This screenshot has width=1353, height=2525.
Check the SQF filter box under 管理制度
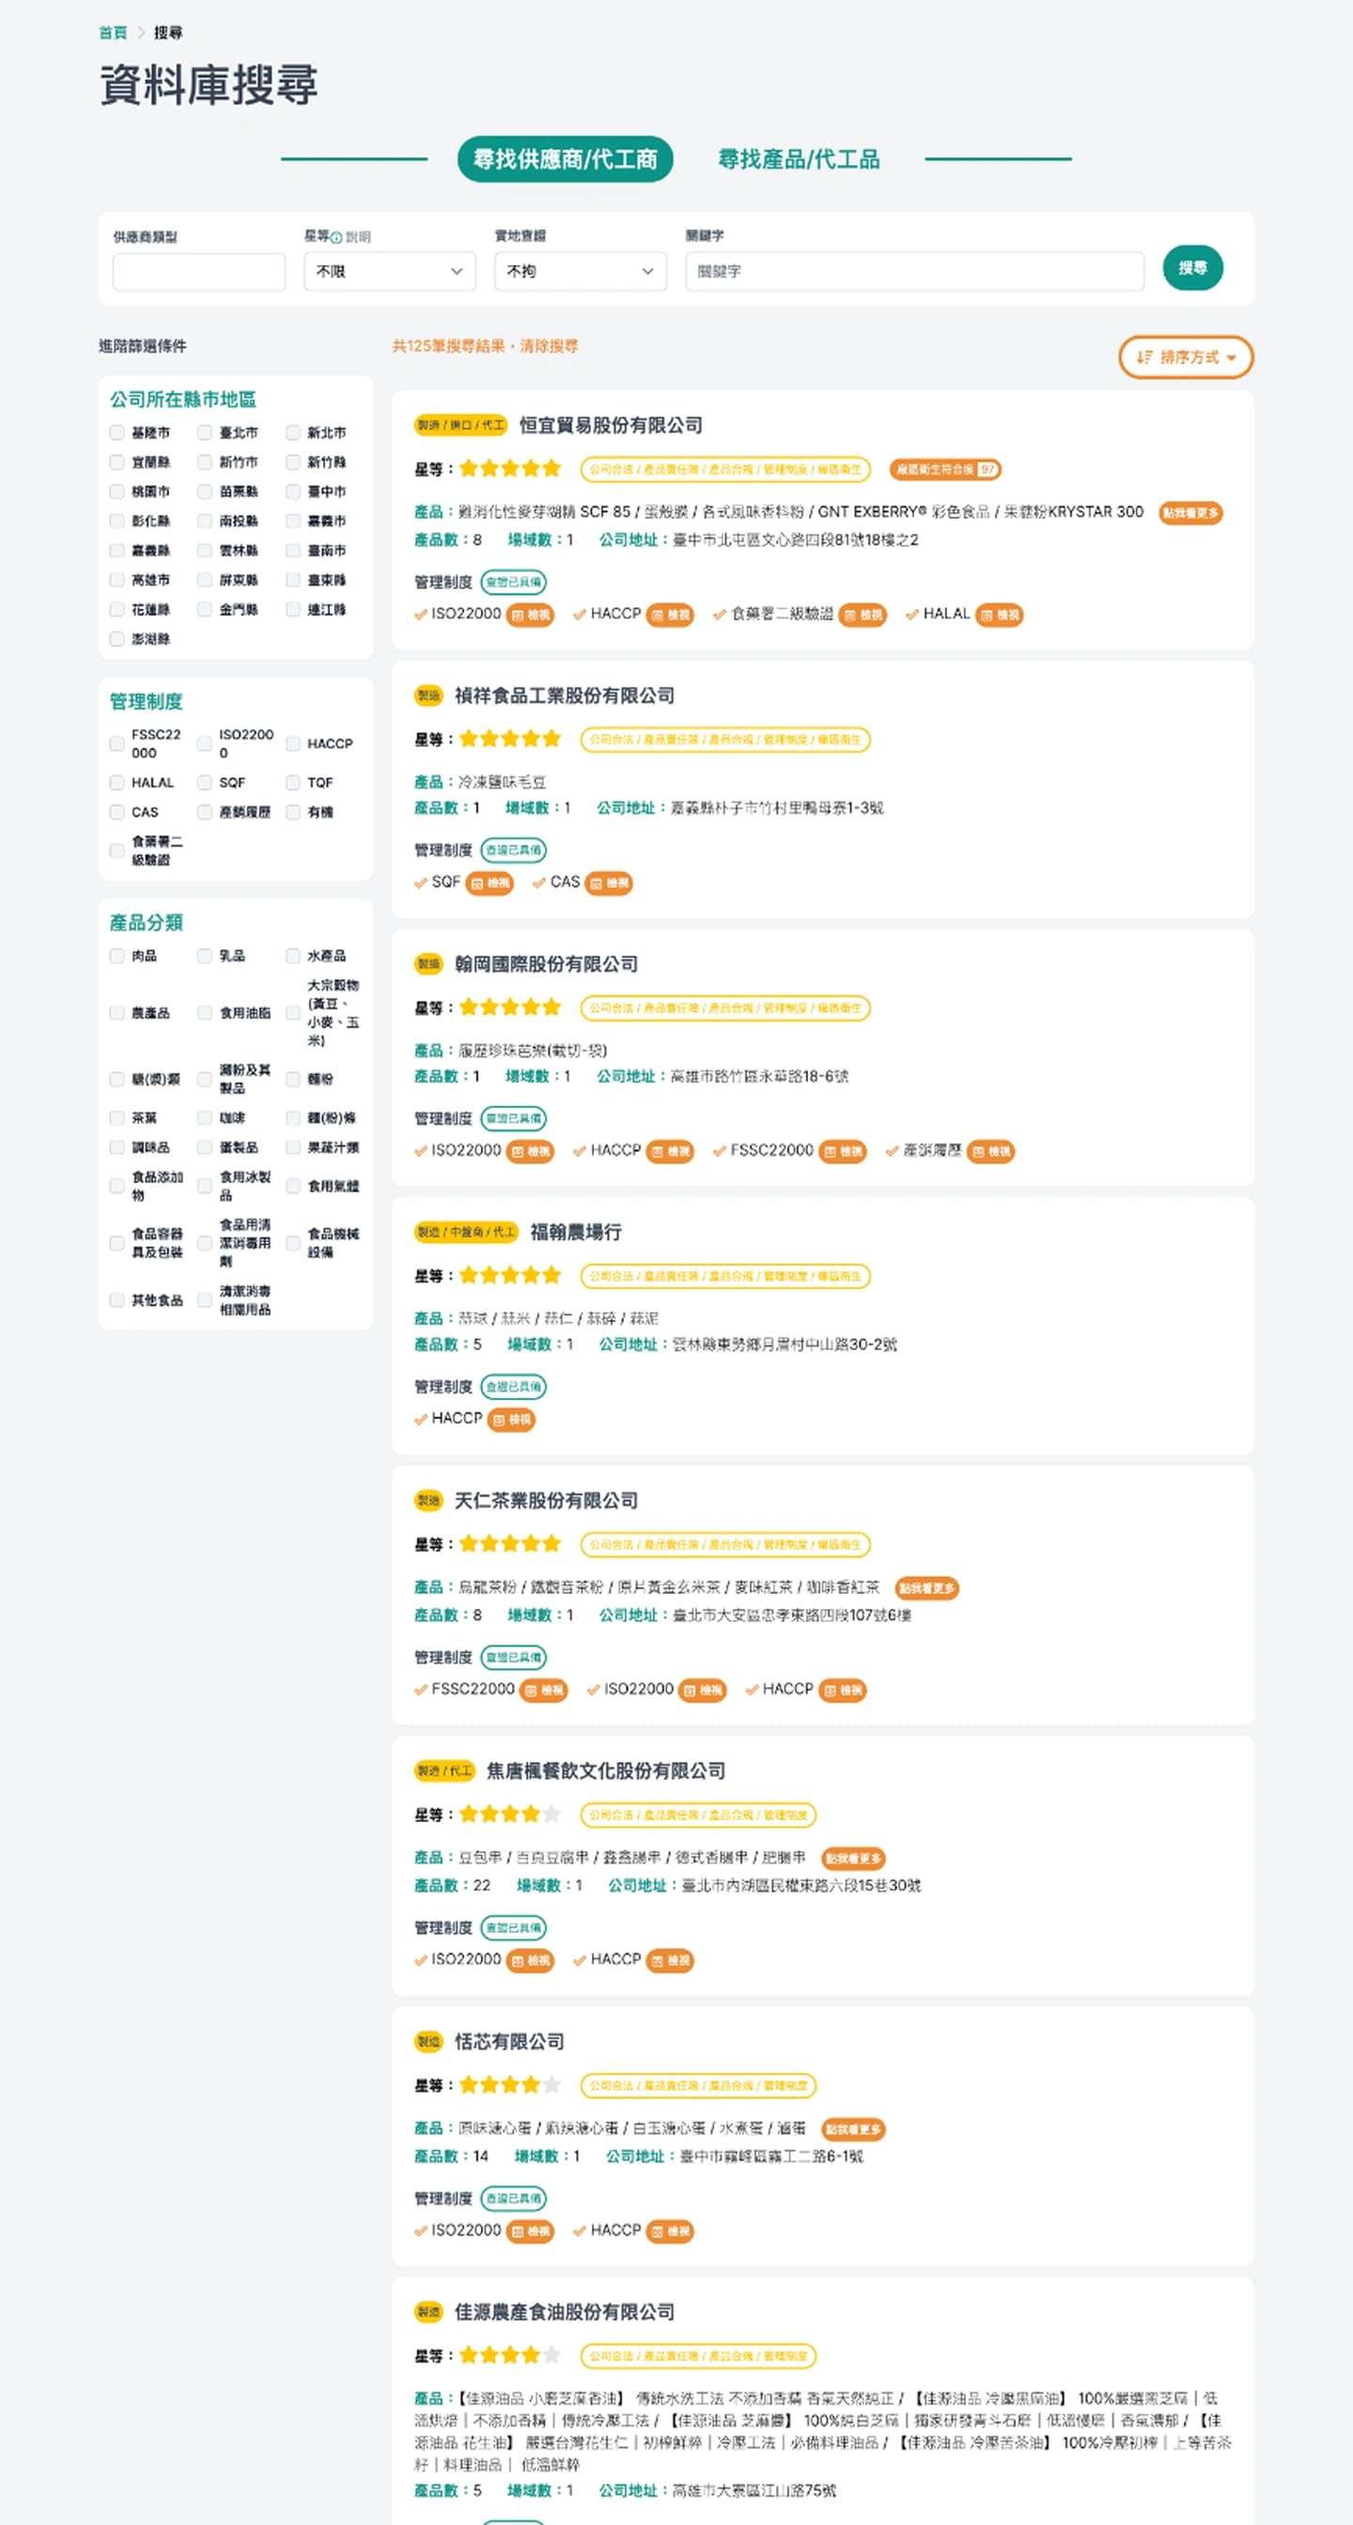[x=205, y=782]
